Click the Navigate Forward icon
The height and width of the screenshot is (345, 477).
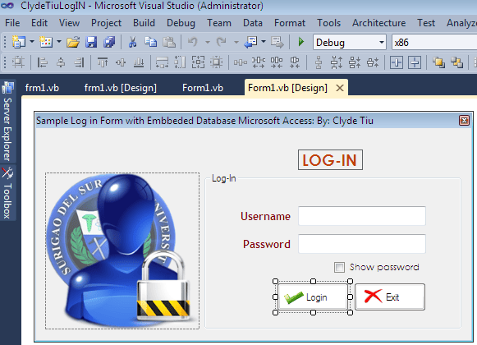[277, 42]
